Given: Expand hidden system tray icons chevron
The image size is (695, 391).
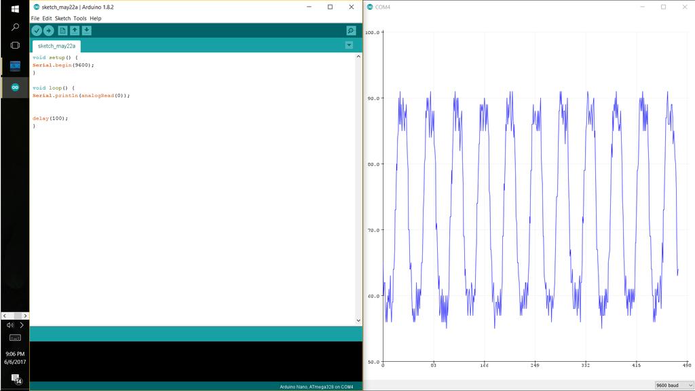Looking at the screenshot, I should [x=21, y=324].
